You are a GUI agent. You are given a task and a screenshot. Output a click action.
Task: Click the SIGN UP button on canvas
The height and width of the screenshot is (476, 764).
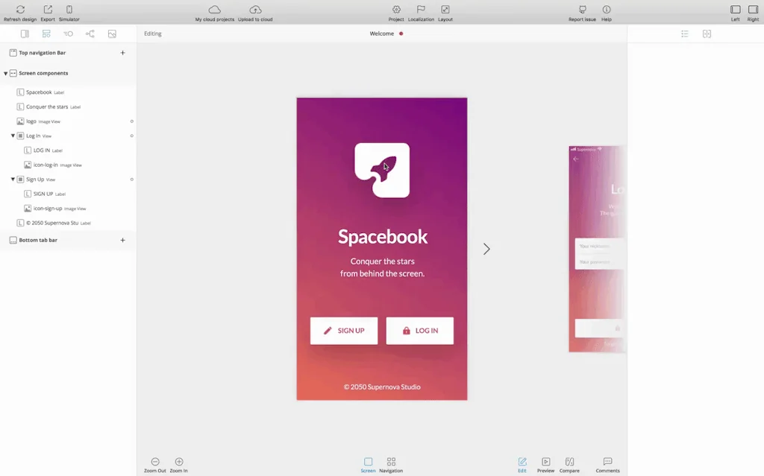344,331
